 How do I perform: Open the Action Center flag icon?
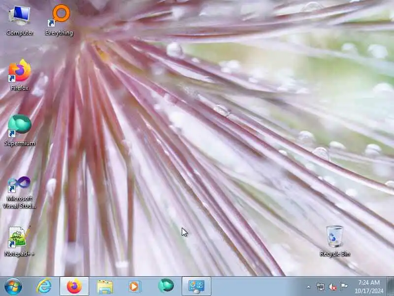(343, 287)
